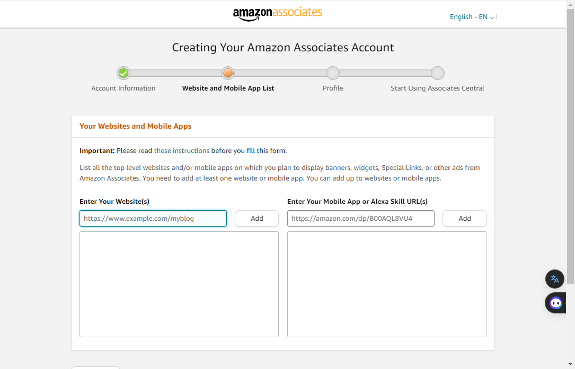Focus the Enter Your Website(s) input field
Screen dimensions: 575x369
pos(153,219)
